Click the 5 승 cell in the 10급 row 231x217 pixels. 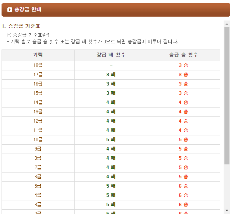pos(183,140)
